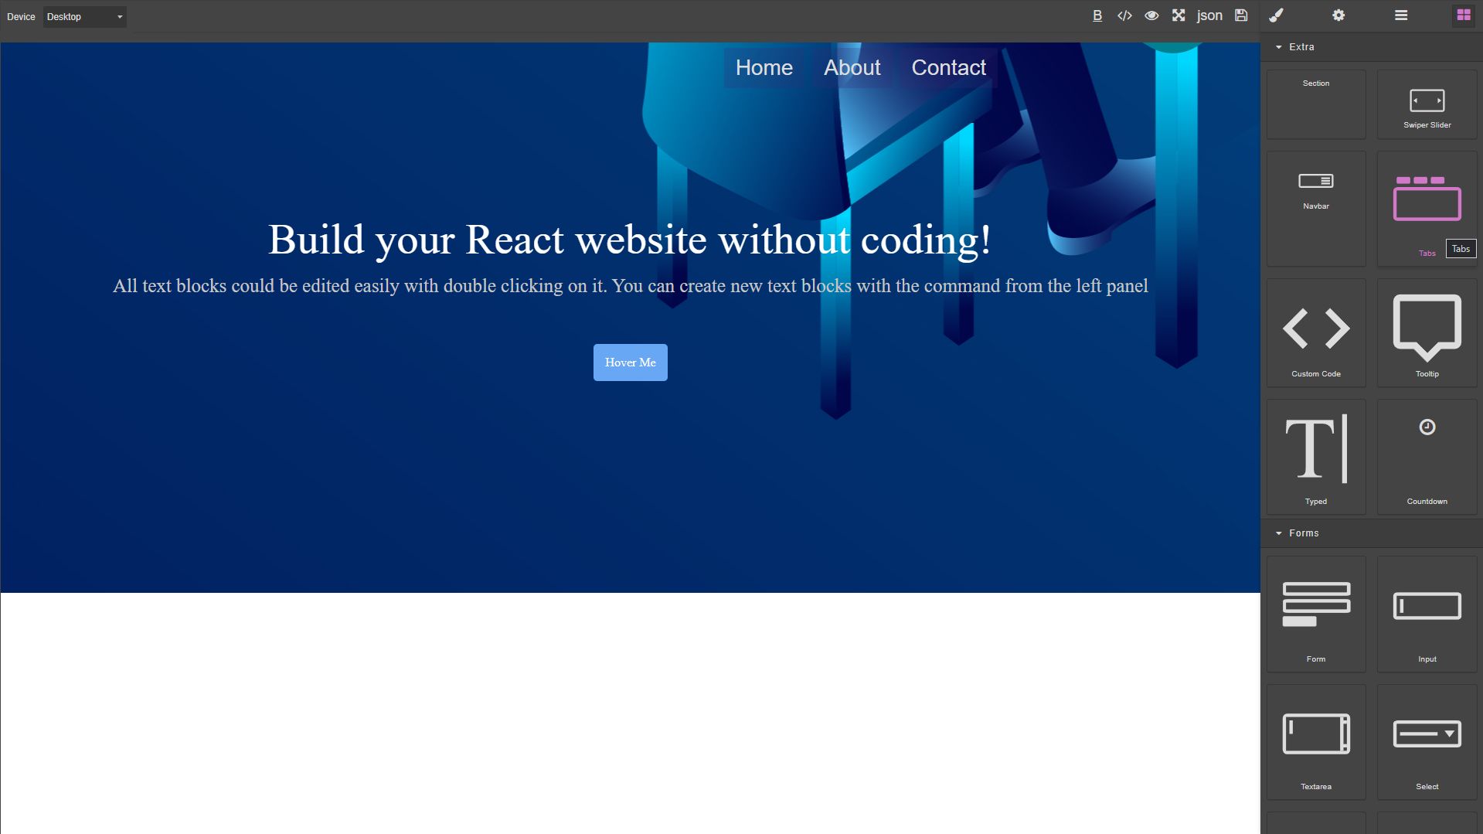The image size is (1483, 834).
Task: Select the Section block
Action: click(x=1316, y=104)
